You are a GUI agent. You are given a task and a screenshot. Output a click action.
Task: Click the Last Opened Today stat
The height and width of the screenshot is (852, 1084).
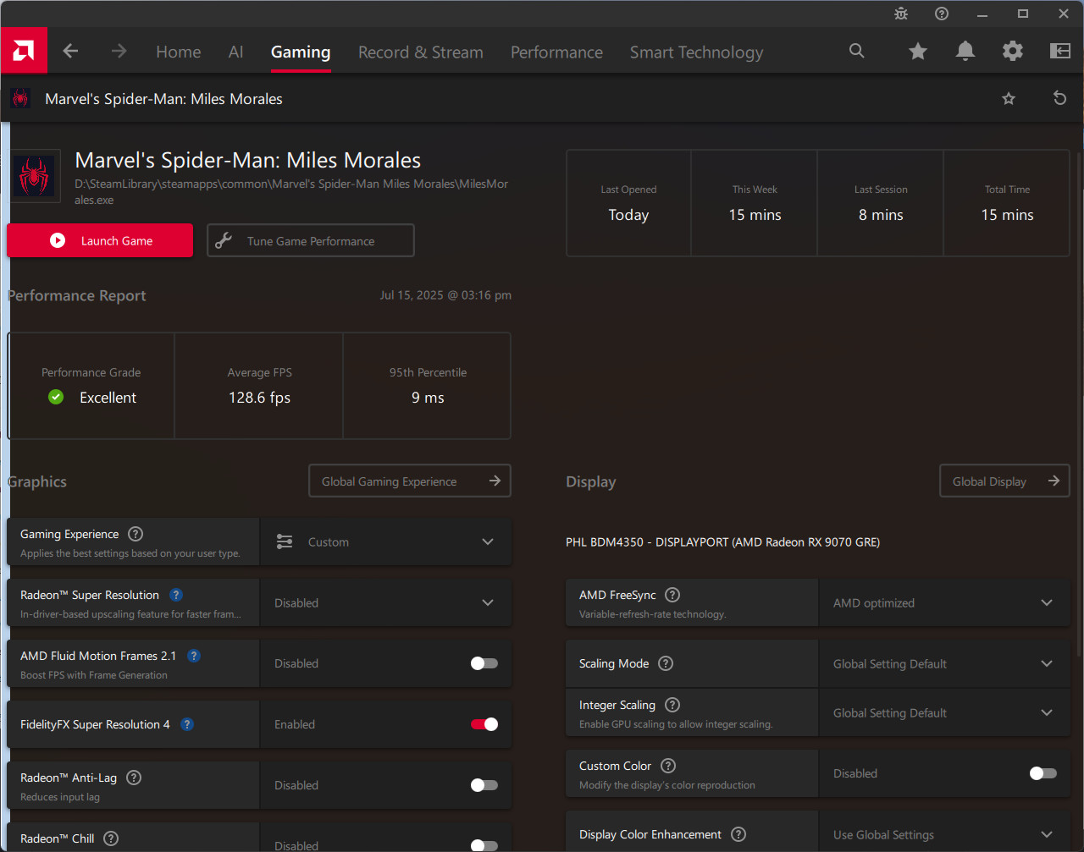[628, 203]
